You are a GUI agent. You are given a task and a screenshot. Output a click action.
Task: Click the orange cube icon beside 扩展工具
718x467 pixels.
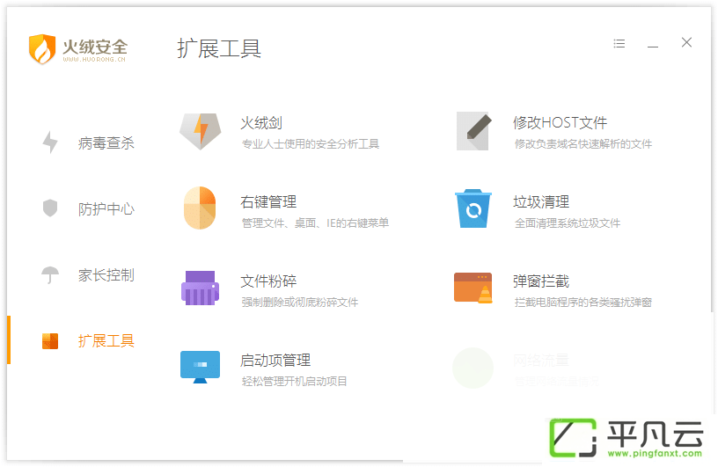point(50,341)
